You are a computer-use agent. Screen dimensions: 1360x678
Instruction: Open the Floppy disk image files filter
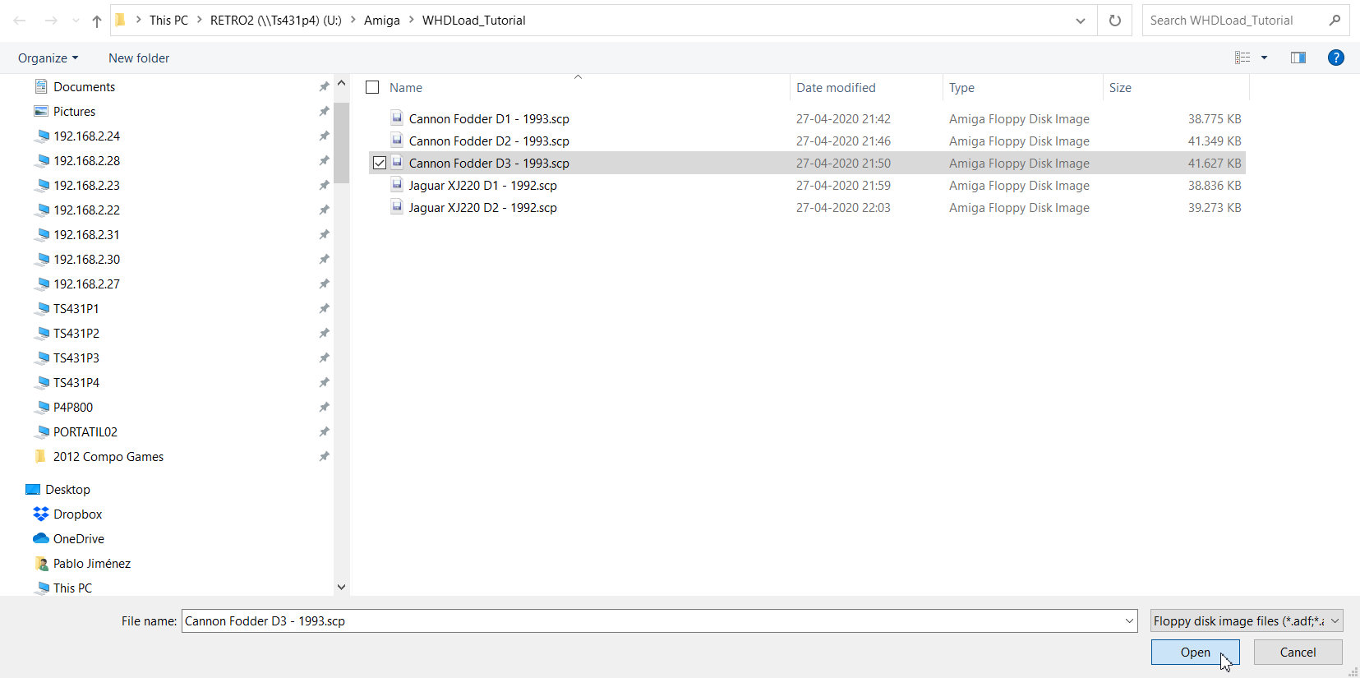coord(1247,621)
